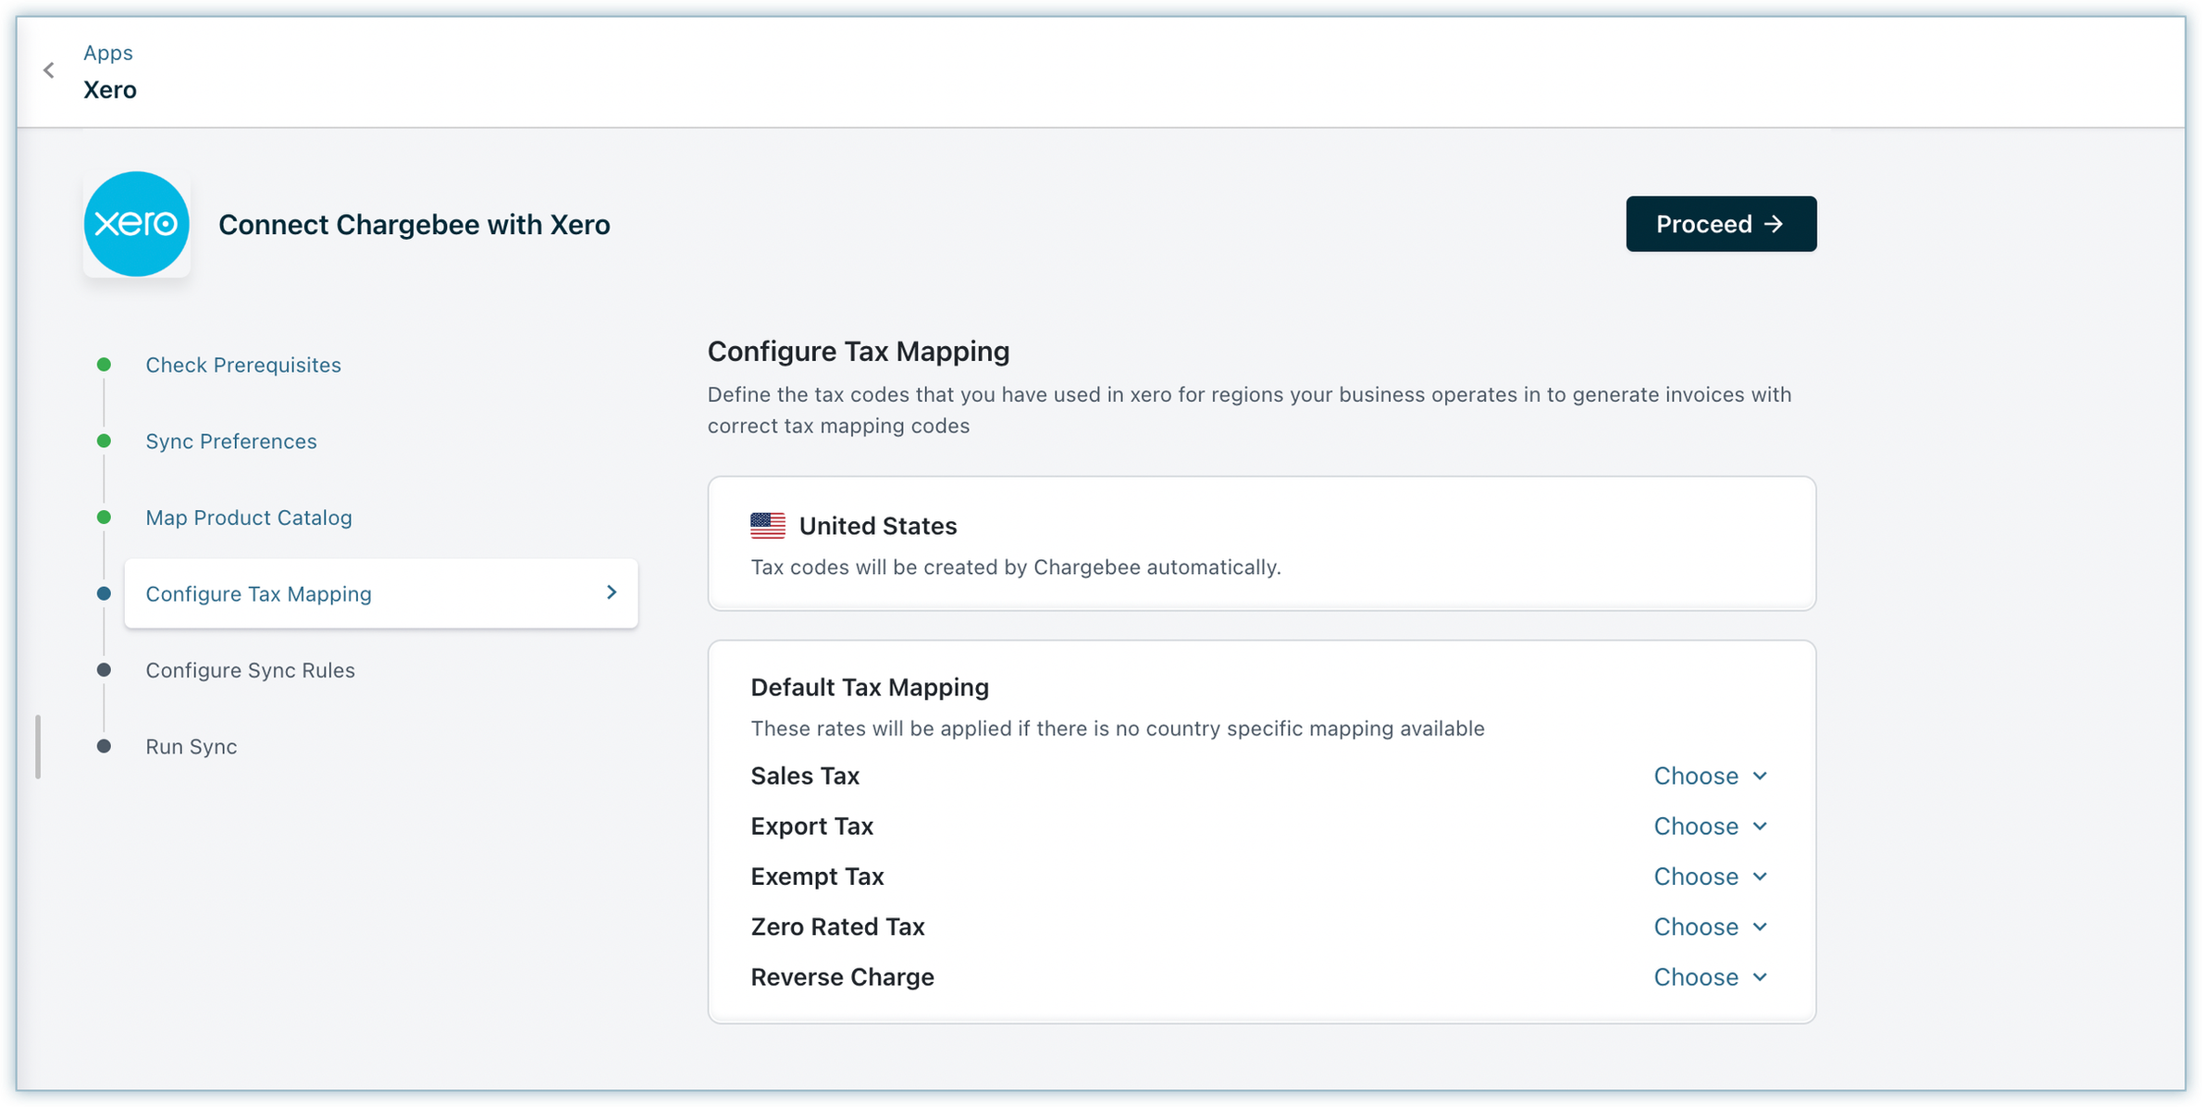This screenshot has width=2202, height=1107.
Task: Switch to the Map Product Catalog step
Action: [x=249, y=517]
